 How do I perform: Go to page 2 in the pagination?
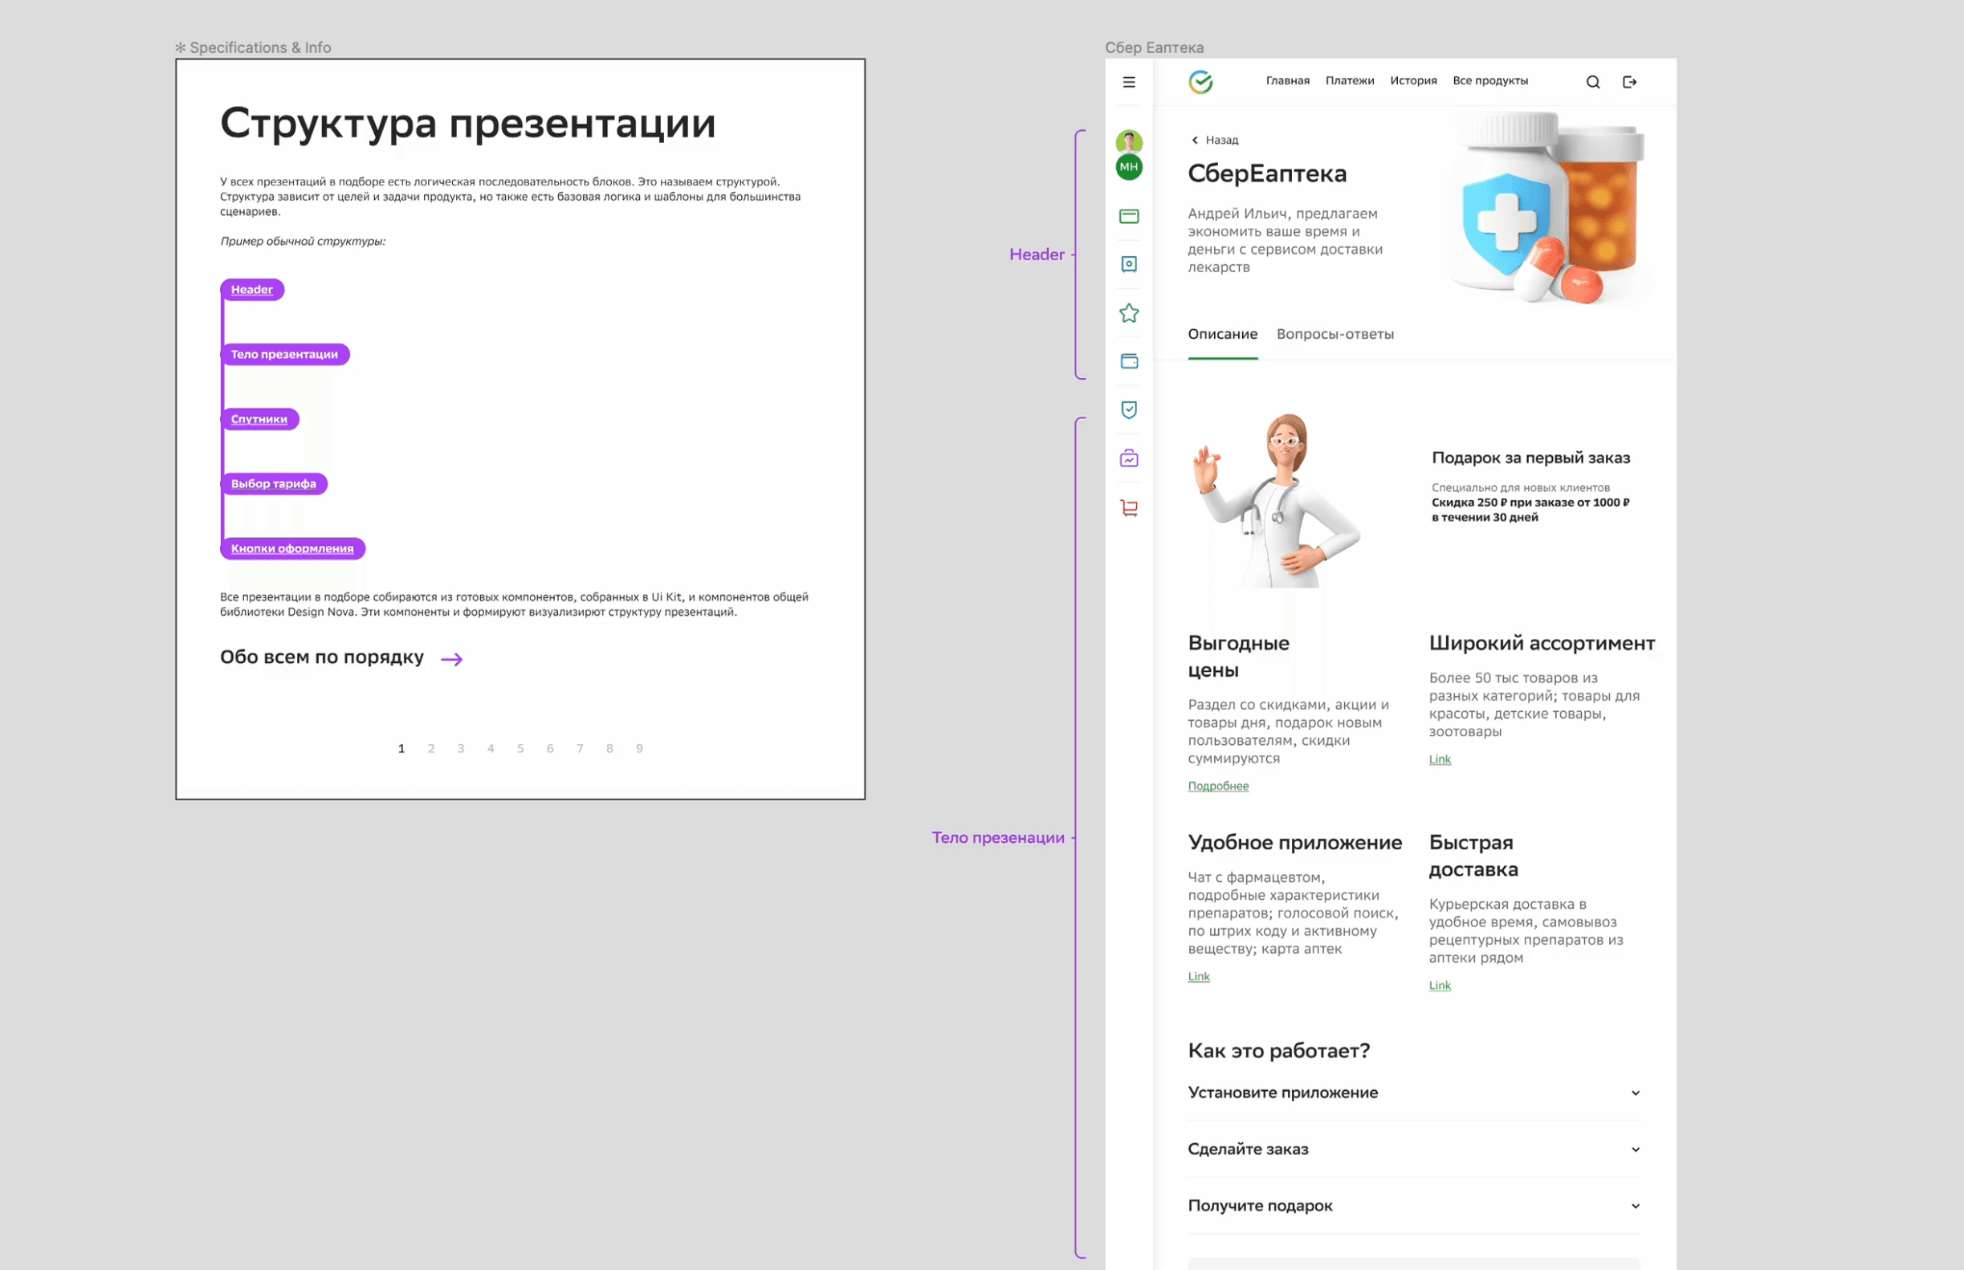click(x=430, y=749)
